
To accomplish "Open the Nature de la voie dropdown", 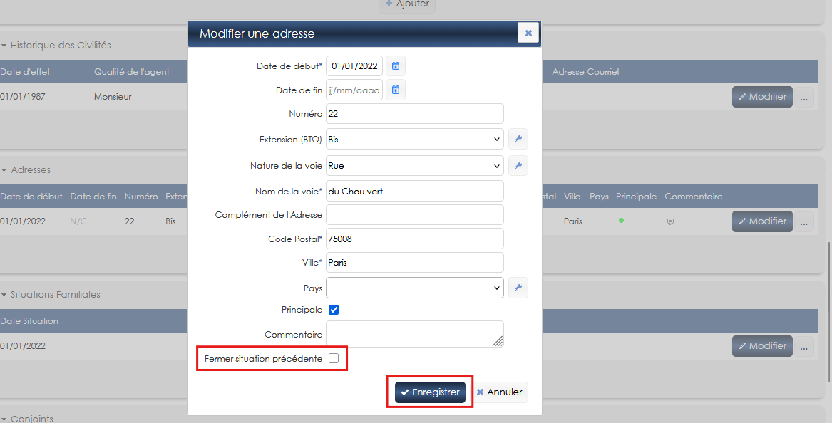I will click(415, 166).
